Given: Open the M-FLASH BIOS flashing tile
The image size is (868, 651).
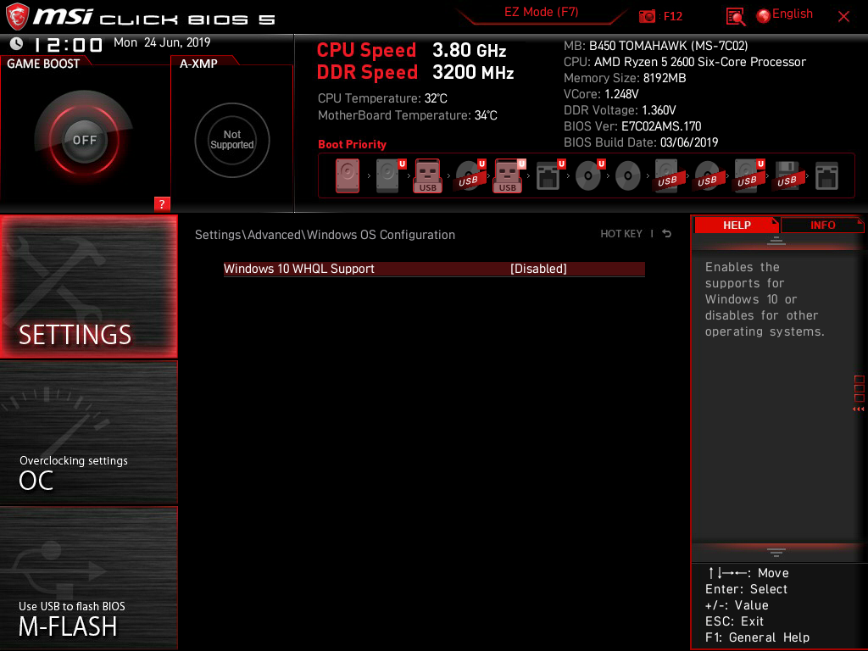Looking at the screenshot, I should pos(88,578).
